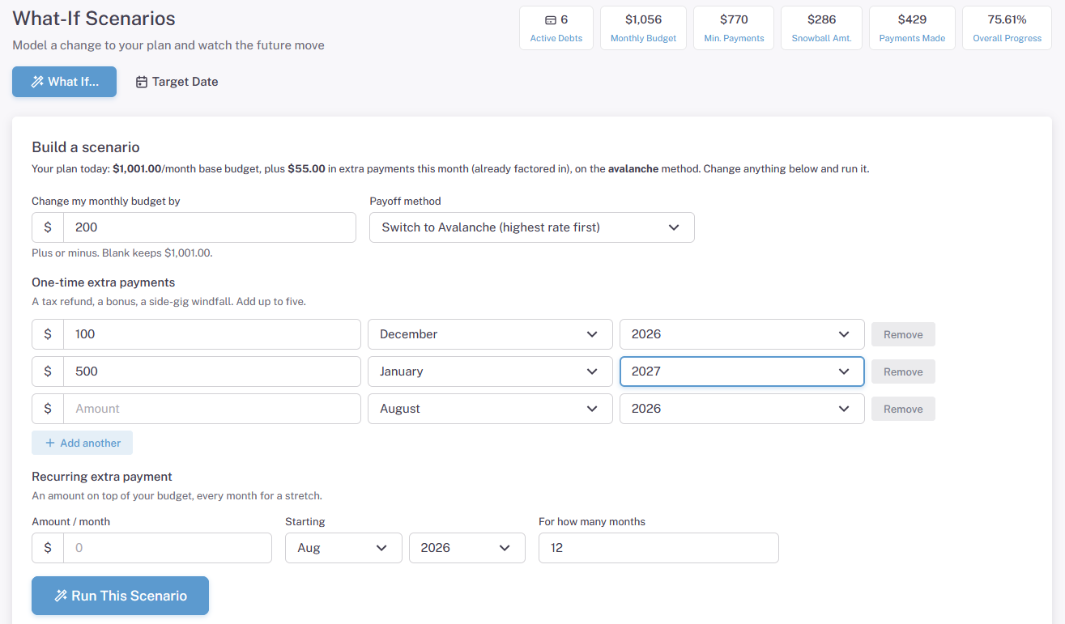
Task: Open the recurring starting month Aug dropdown
Action: (343, 548)
